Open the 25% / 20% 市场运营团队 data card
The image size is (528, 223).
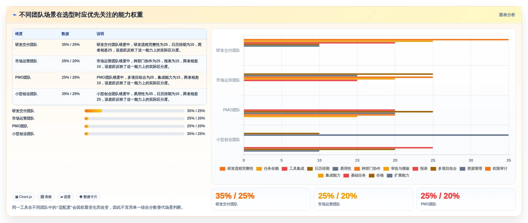tap(364, 199)
